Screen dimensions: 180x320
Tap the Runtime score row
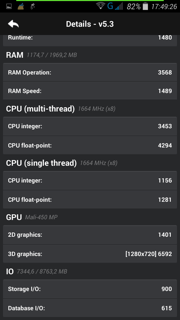pos(90,40)
